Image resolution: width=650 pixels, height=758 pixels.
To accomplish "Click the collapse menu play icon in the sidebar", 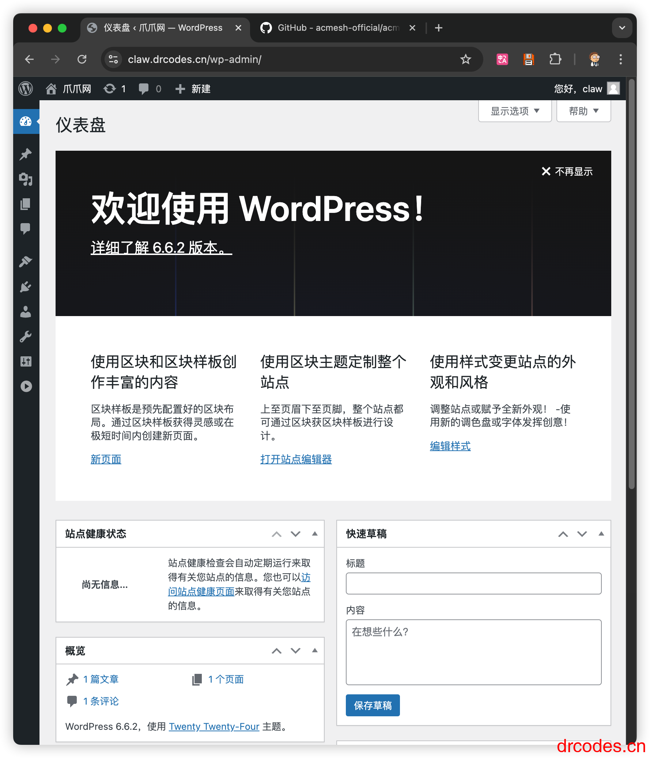I will [x=26, y=386].
